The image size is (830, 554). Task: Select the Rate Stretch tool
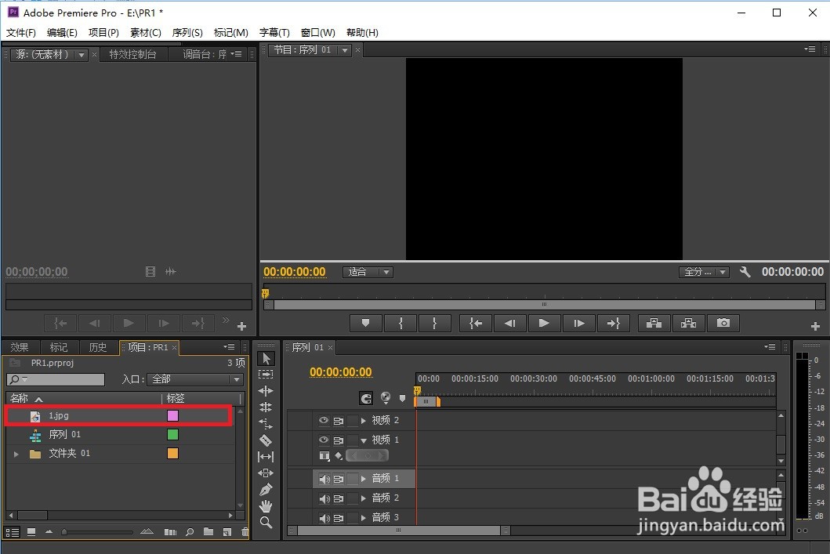[266, 423]
